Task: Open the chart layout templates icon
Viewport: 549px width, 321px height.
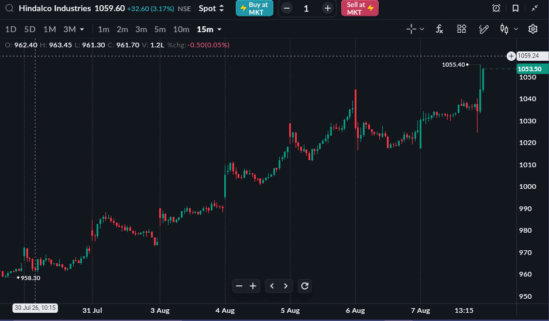Action: click(x=462, y=29)
